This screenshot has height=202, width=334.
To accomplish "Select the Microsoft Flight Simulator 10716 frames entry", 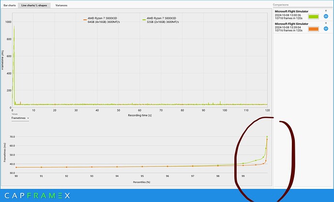I will tap(303, 27).
